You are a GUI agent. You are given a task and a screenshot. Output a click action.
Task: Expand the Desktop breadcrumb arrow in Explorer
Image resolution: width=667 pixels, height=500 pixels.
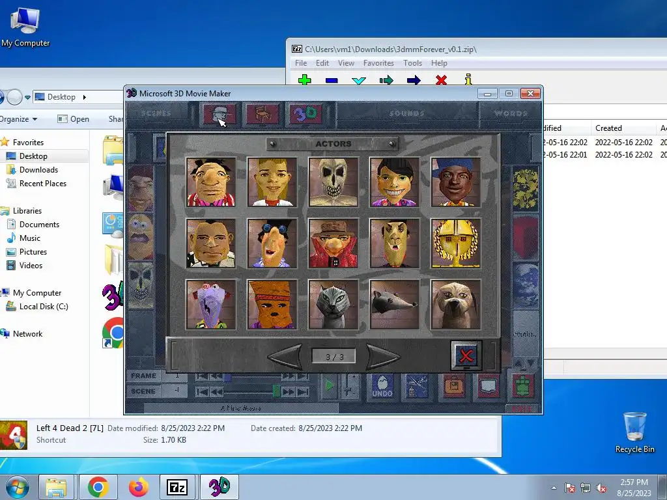(84, 97)
